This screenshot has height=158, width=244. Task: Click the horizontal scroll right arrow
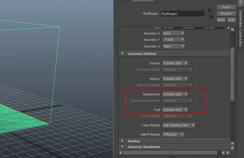228,153
